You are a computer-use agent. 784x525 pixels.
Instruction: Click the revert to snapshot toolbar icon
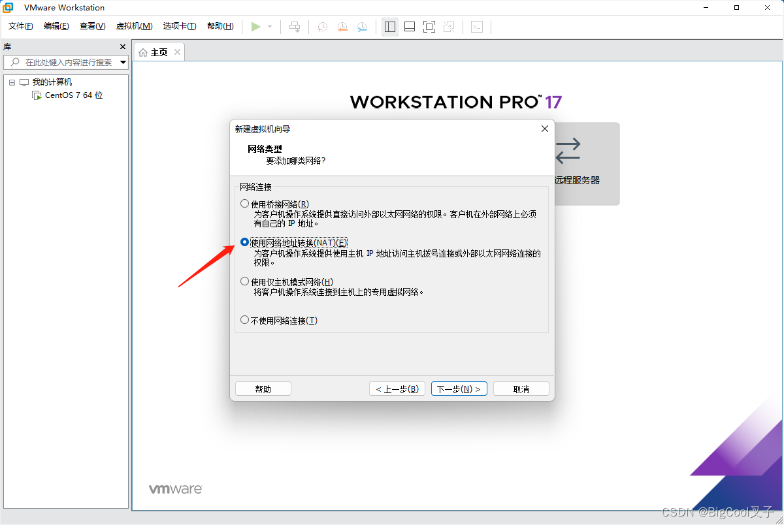342,27
